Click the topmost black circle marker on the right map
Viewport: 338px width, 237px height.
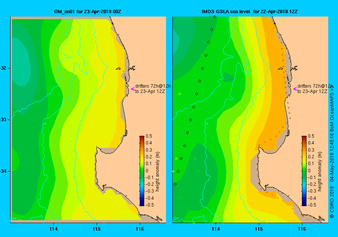(214, 17)
